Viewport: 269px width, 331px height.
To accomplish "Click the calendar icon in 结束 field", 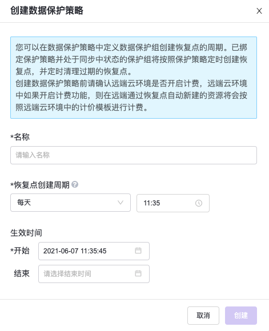I will (x=138, y=273).
